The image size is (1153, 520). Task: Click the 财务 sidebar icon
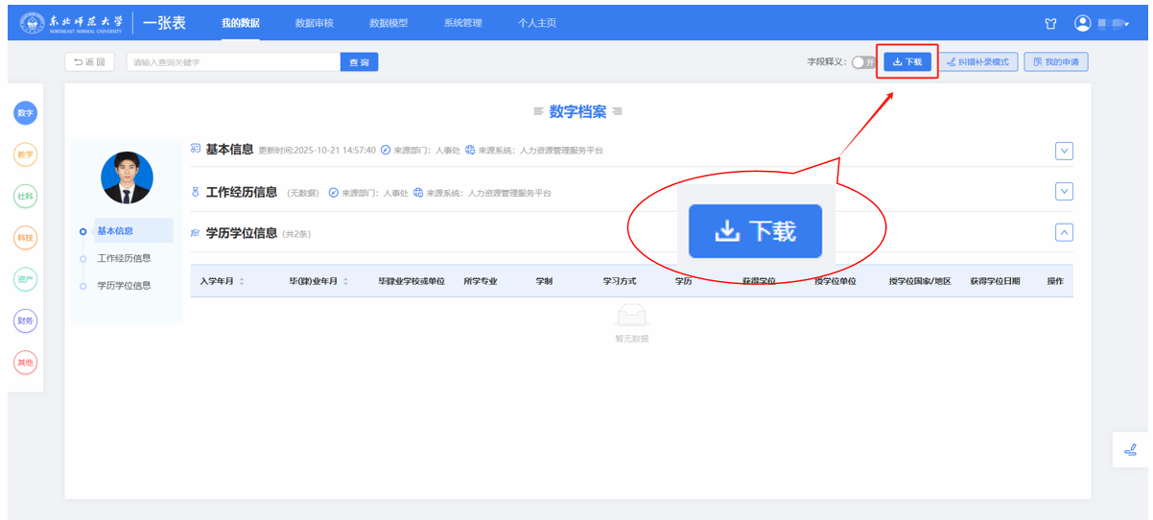[25, 321]
